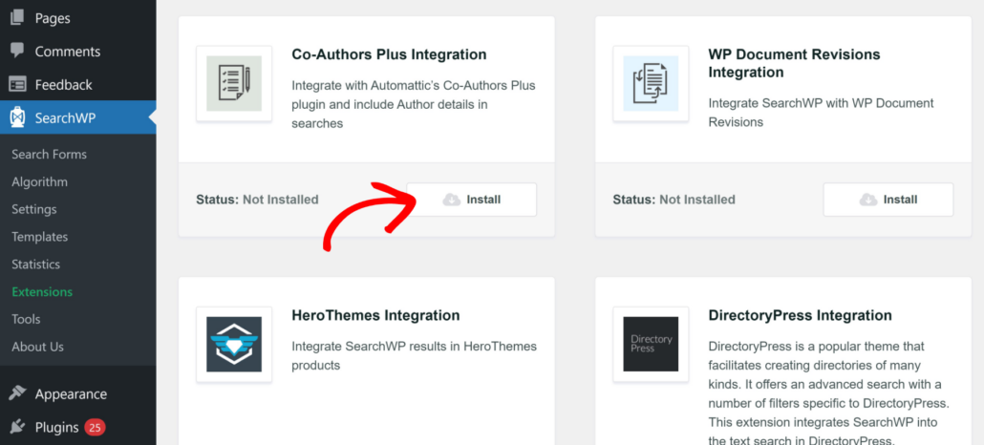Click the Plugins plug icon
This screenshot has width=984, height=445.
click(x=17, y=428)
